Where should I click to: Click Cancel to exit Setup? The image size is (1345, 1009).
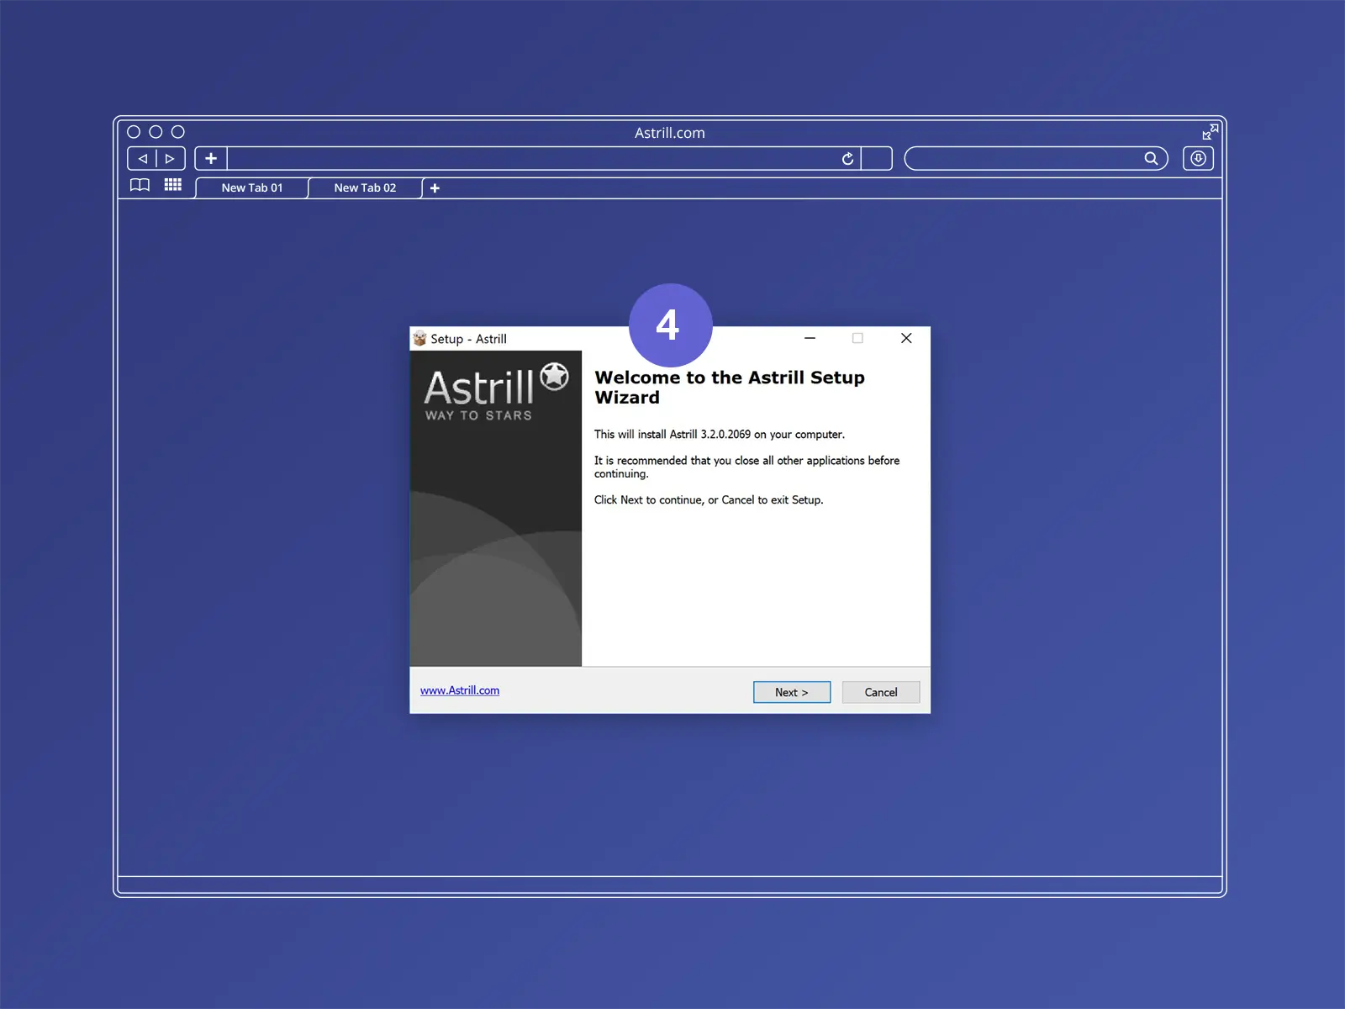tap(881, 692)
